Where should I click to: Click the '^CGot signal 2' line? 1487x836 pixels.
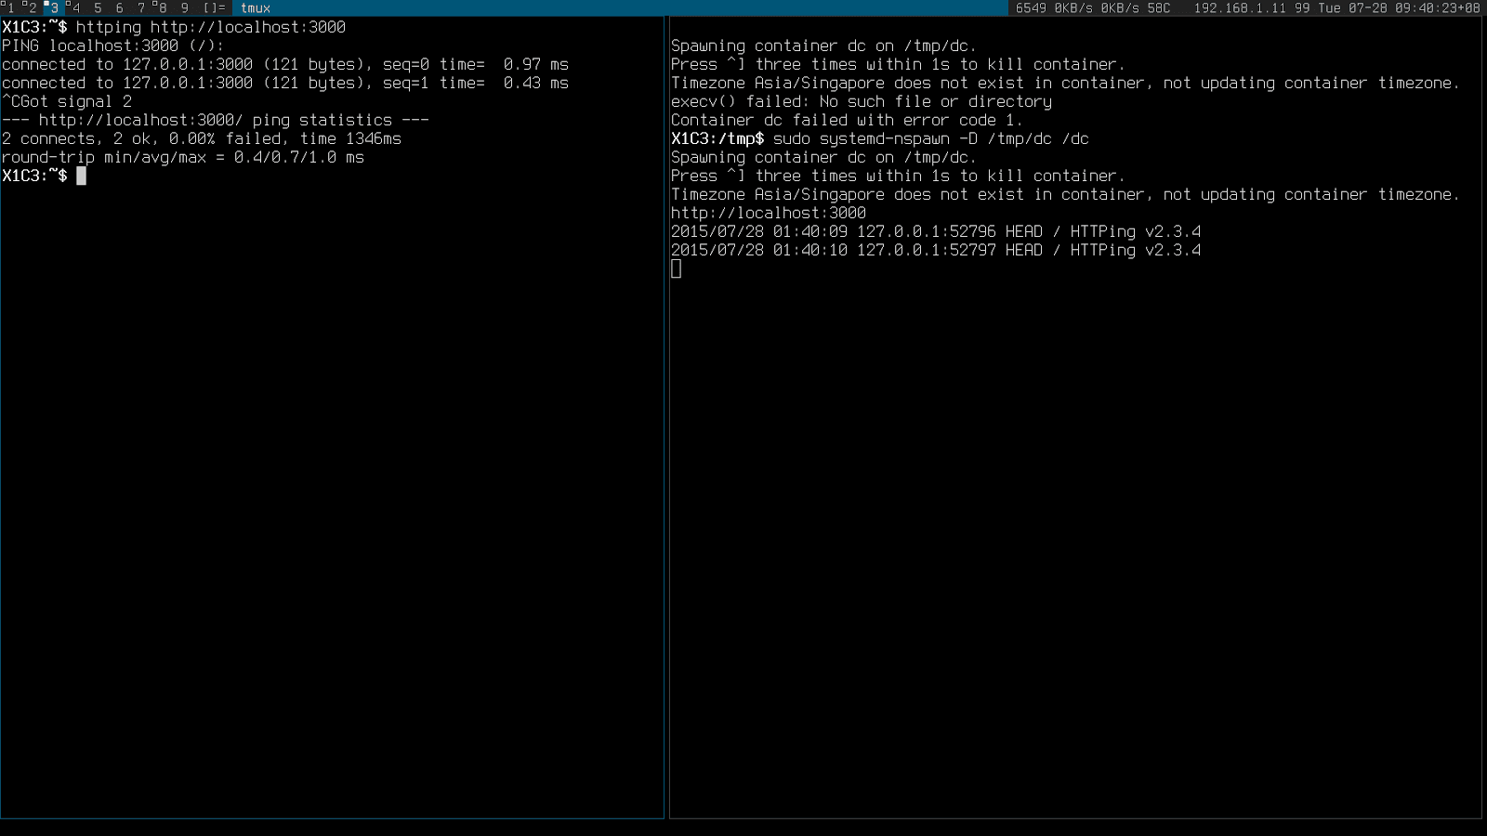click(67, 101)
